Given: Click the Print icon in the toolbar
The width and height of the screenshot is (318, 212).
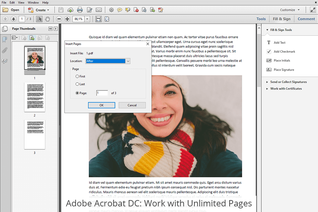Looking at the screenshot, I should 80,10.
